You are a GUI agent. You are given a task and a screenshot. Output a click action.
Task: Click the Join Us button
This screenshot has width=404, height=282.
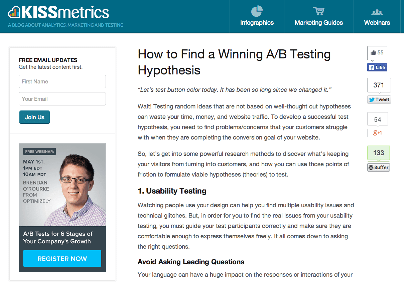(x=34, y=117)
